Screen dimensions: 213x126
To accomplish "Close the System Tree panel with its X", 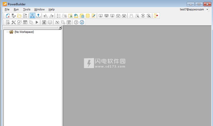I will coord(60,28).
